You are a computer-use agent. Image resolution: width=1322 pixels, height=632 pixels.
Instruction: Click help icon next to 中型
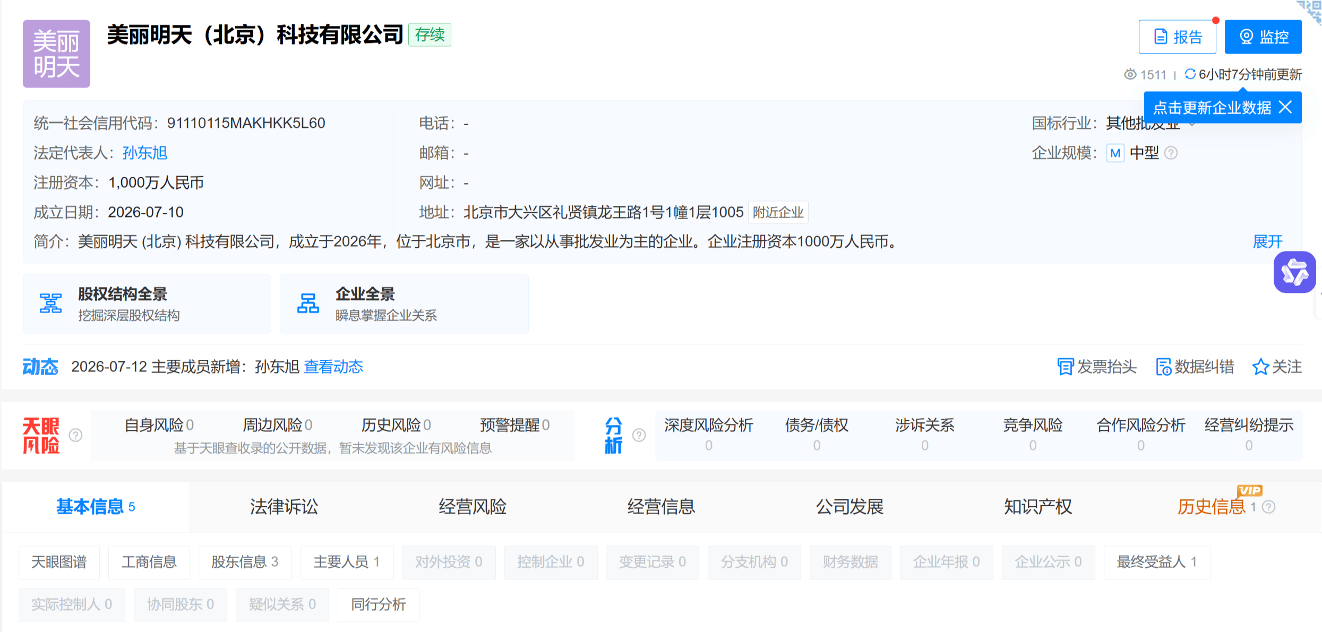point(1171,153)
